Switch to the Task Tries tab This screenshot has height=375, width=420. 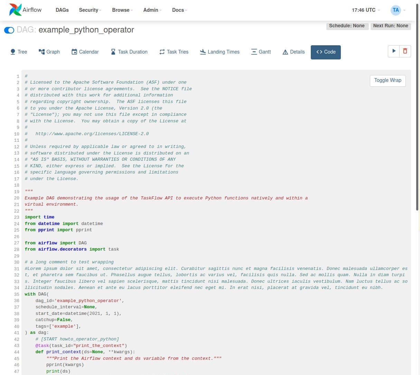(x=174, y=52)
